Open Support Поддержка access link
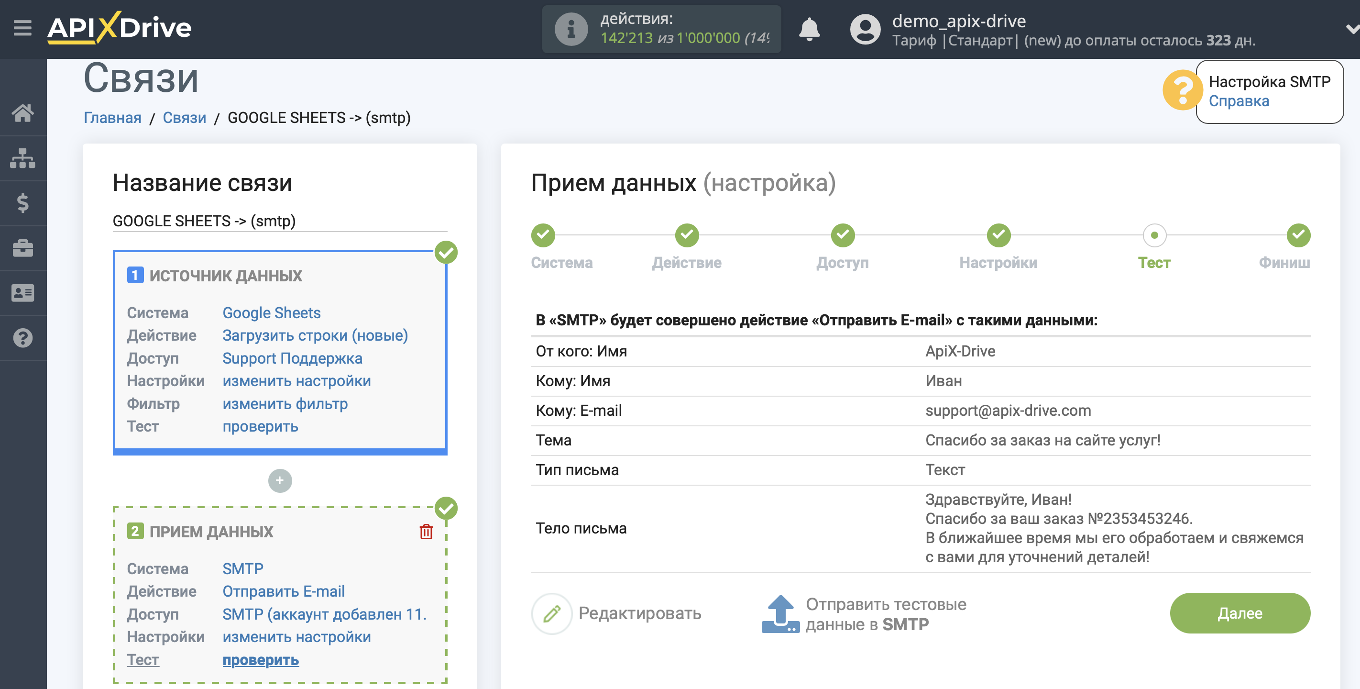The width and height of the screenshot is (1360, 689). tap(292, 358)
